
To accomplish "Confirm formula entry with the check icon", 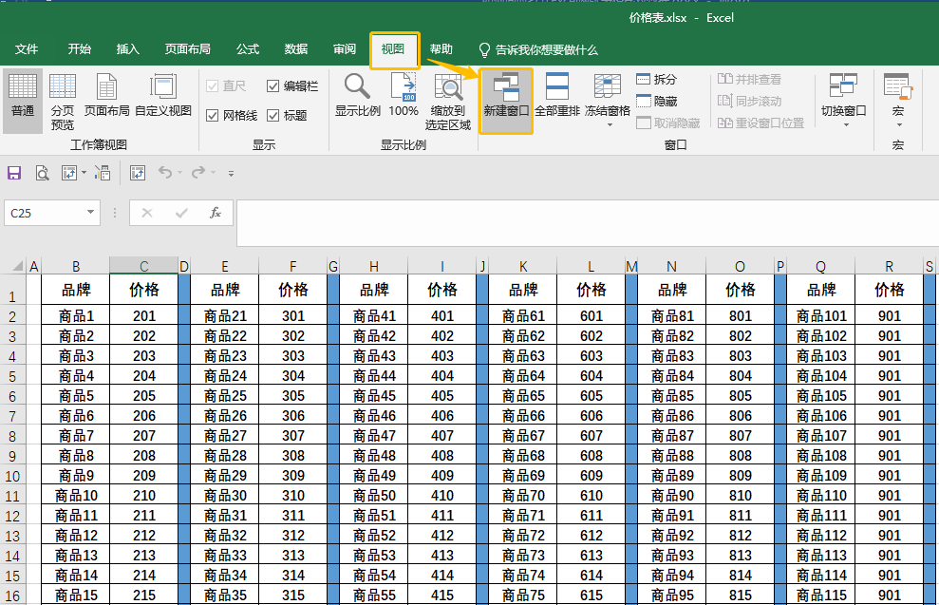I will (x=181, y=213).
